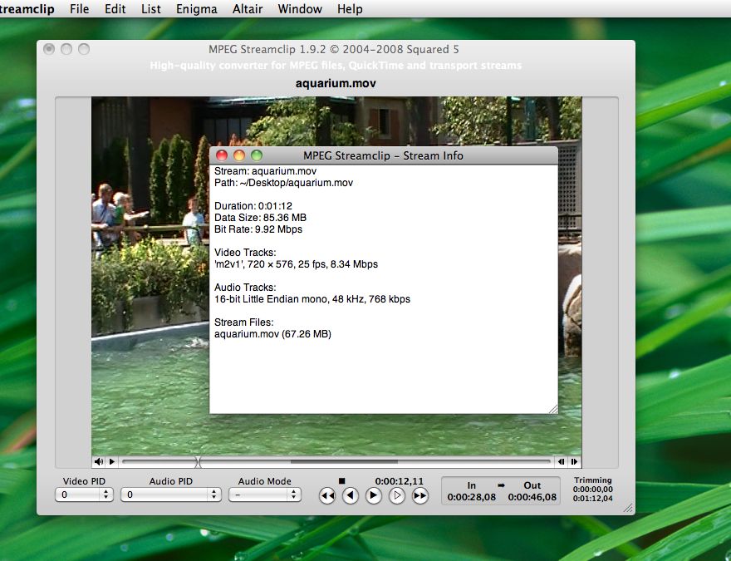Click the speaker volume icon below video
Image resolution: width=731 pixels, height=561 pixels.
pyautogui.click(x=99, y=461)
